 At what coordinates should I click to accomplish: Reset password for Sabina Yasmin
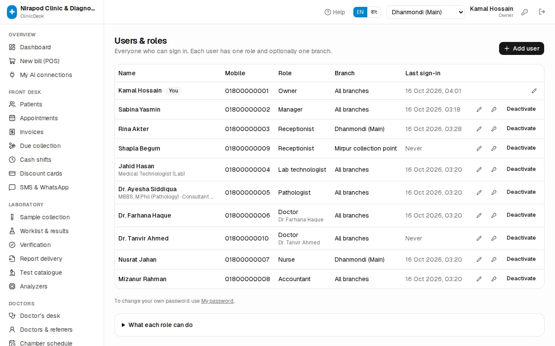coord(494,109)
